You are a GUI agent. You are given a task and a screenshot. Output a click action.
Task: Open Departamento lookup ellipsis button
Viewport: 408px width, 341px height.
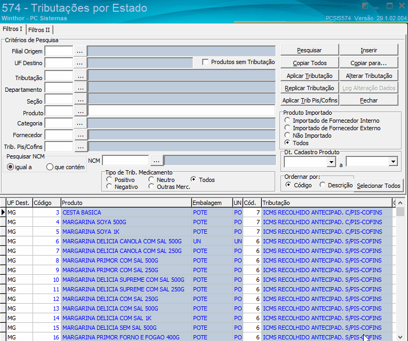point(81,89)
